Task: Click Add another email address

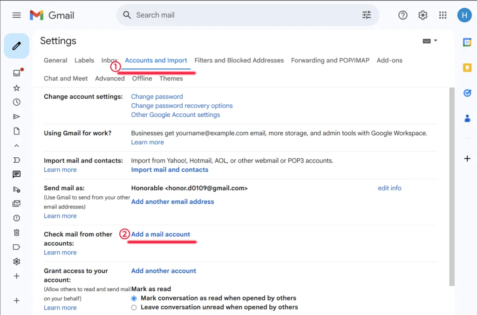Action: [172, 201]
